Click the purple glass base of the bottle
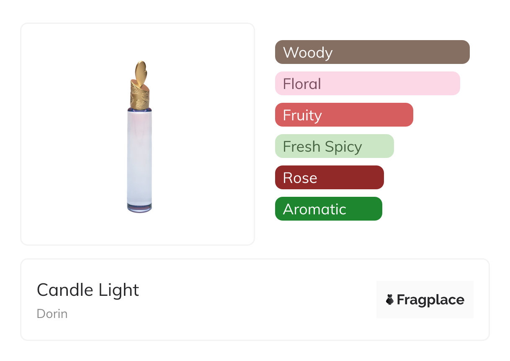Screen dimensions: 510x361 pos(139,208)
